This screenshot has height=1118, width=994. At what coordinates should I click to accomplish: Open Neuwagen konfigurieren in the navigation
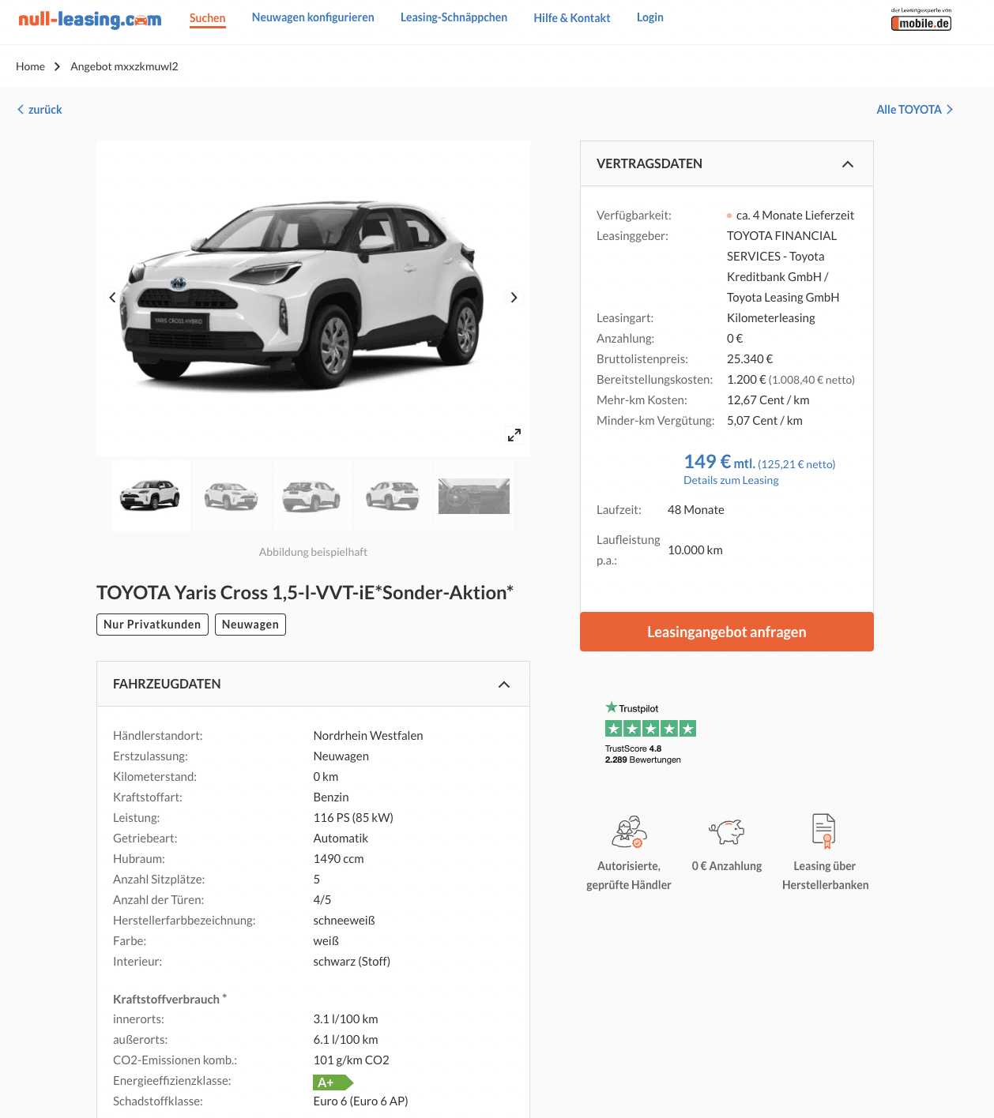click(x=313, y=17)
